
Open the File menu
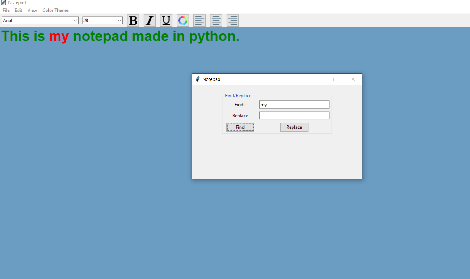coord(6,10)
